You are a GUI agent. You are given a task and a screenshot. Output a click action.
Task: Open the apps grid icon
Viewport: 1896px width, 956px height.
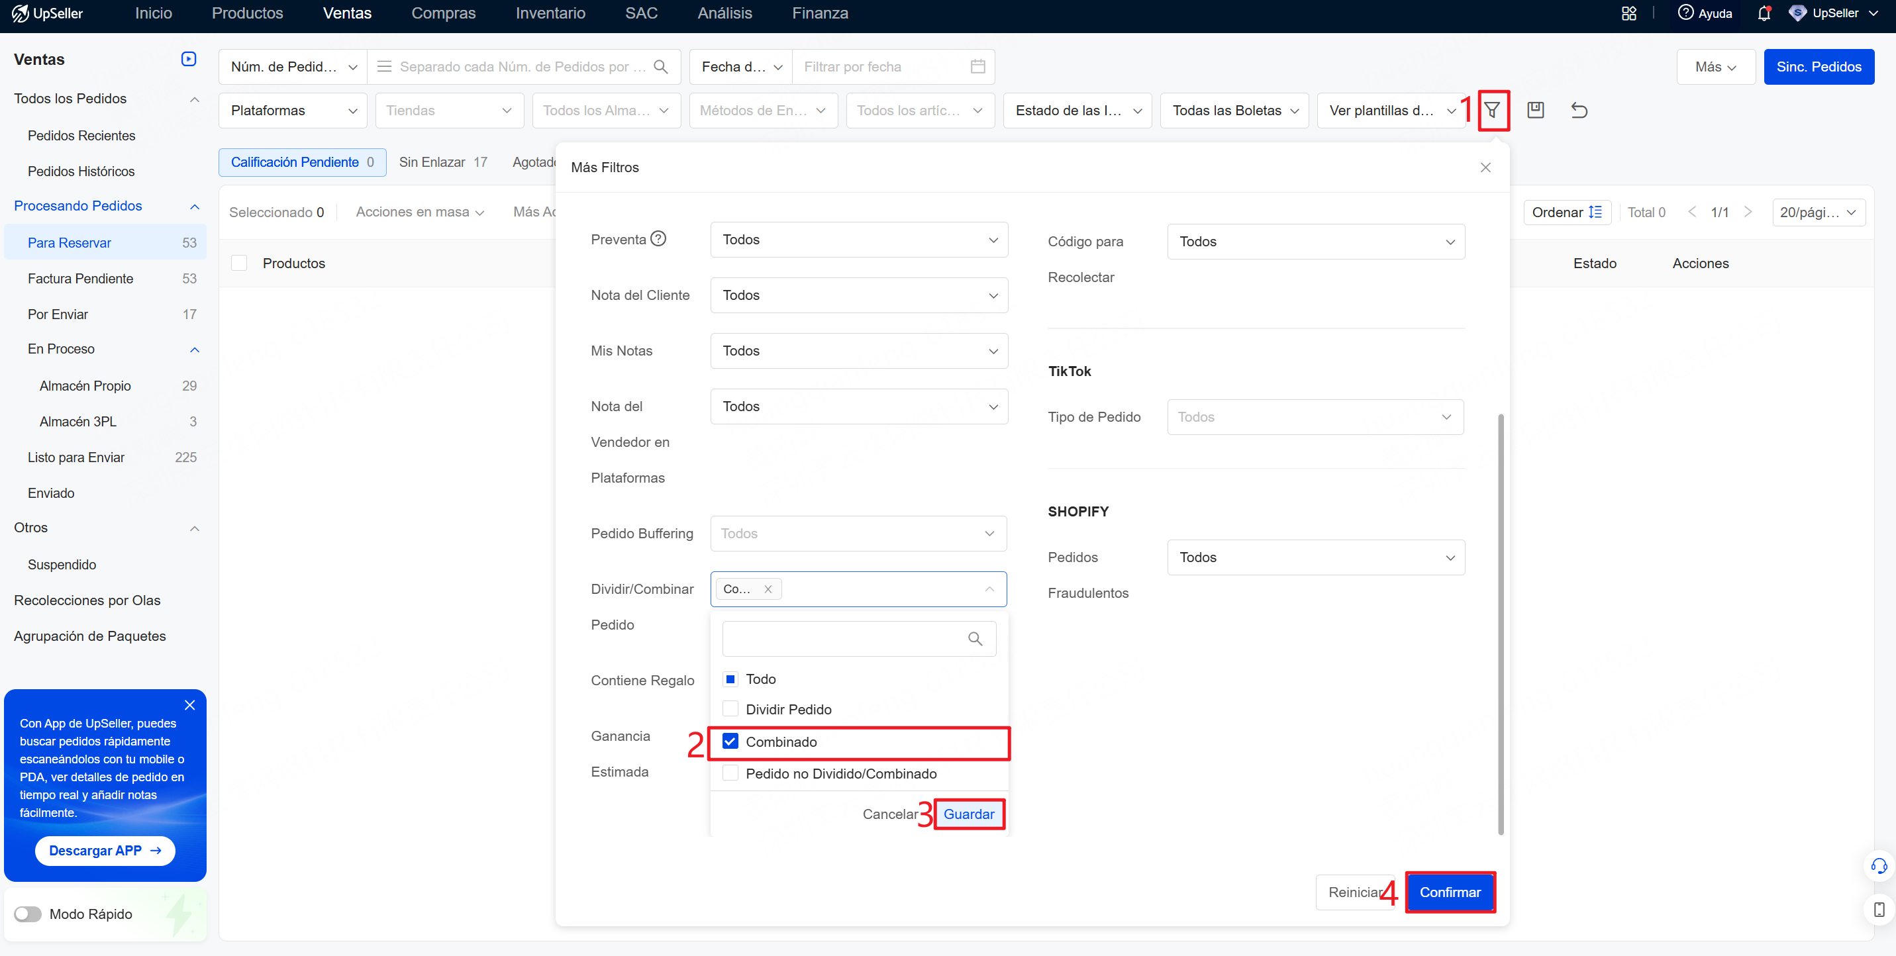(x=1629, y=13)
